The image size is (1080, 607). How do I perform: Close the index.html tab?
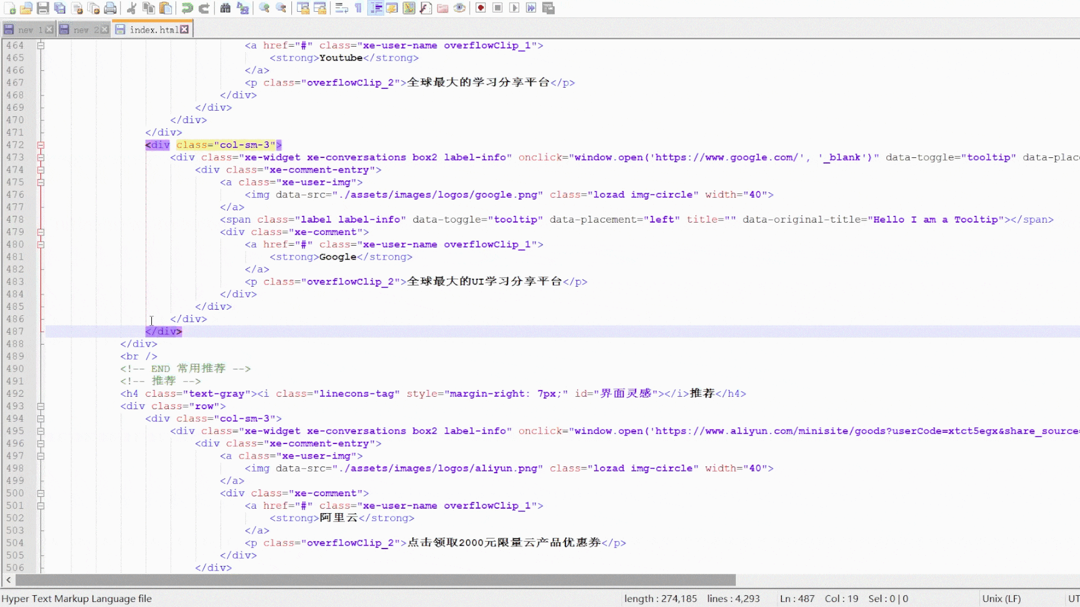pyautogui.click(x=184, y=29)
